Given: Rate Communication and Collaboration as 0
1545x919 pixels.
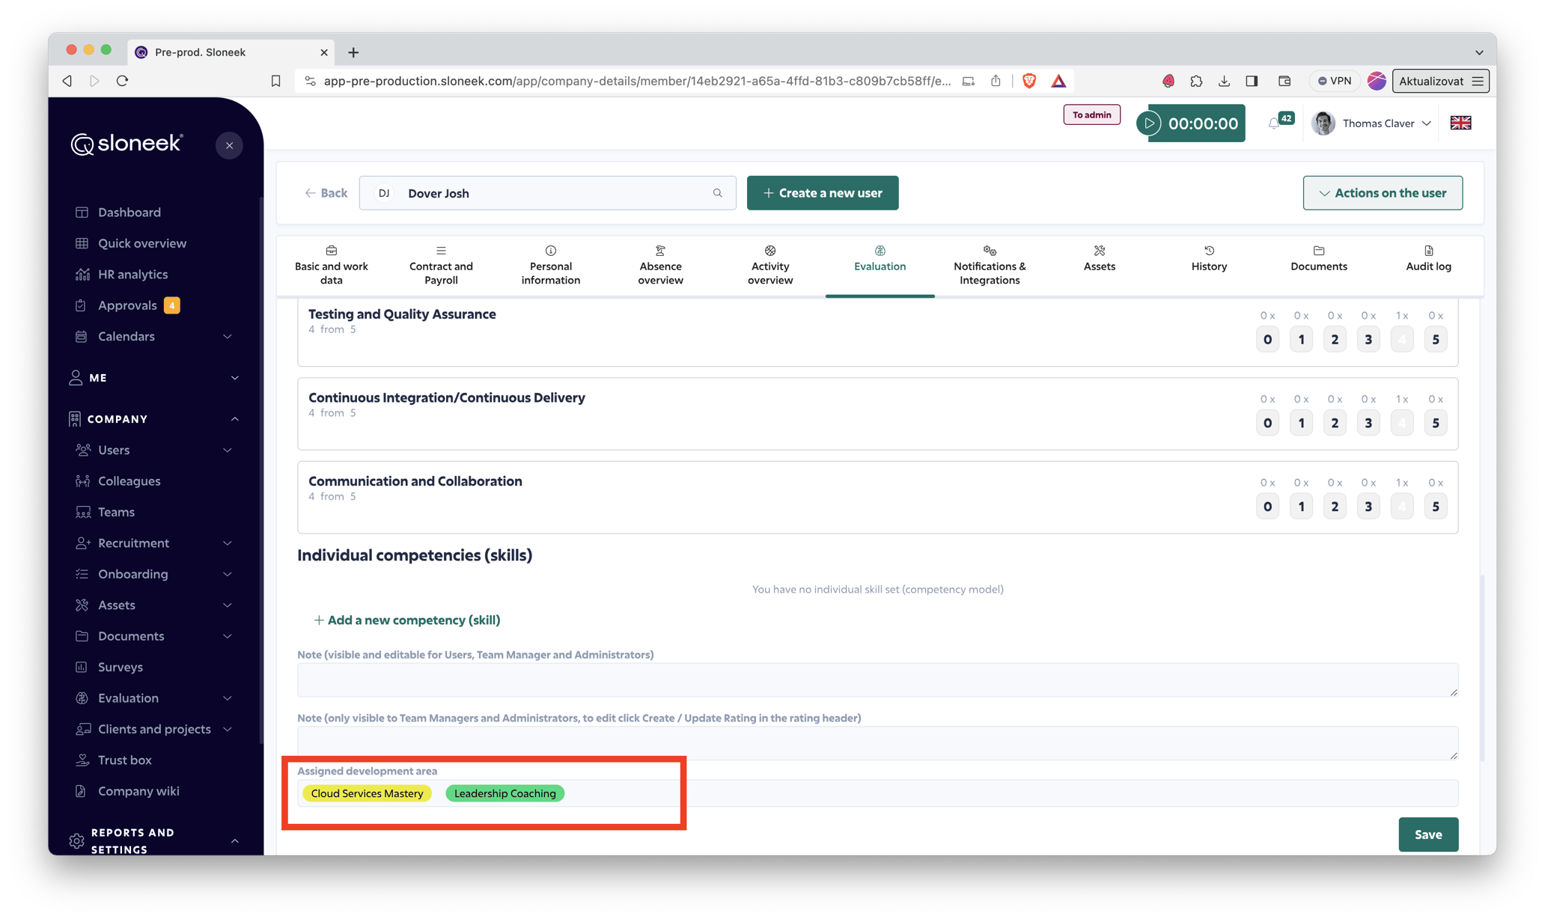Looking at the screenshot, I should pos(1267,507).
